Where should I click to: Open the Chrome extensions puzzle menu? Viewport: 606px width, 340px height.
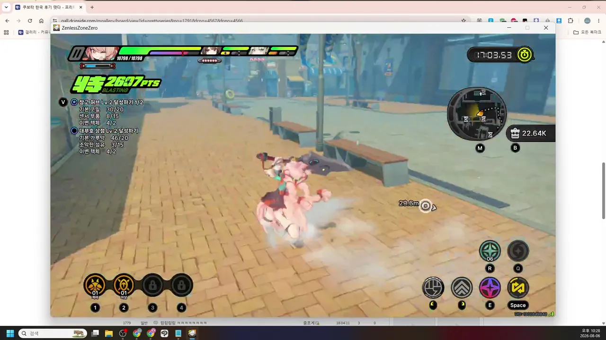tap(570, 21)
